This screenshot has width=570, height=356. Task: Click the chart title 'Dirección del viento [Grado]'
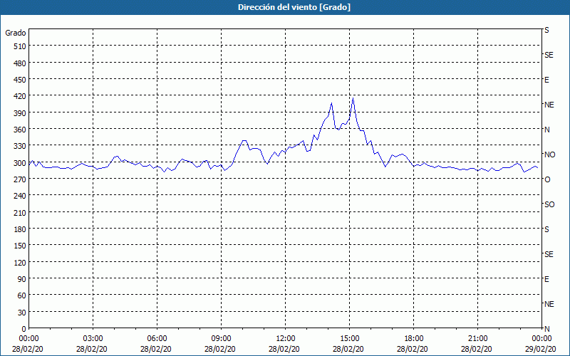click(x=294, y=7)
